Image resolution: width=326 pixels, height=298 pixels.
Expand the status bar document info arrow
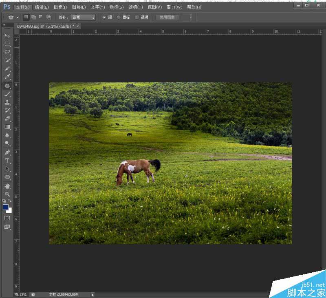pyautogui.click(x=93, y=294)
